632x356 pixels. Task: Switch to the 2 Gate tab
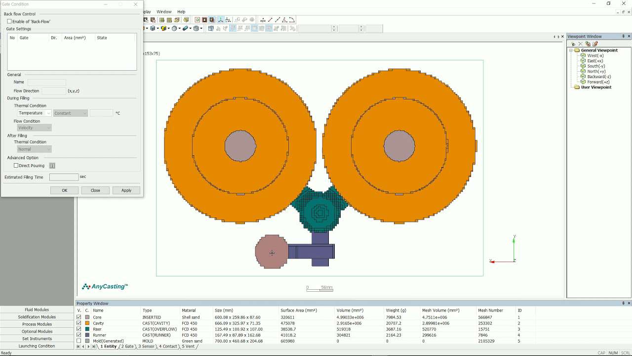[x=127, y=347]
